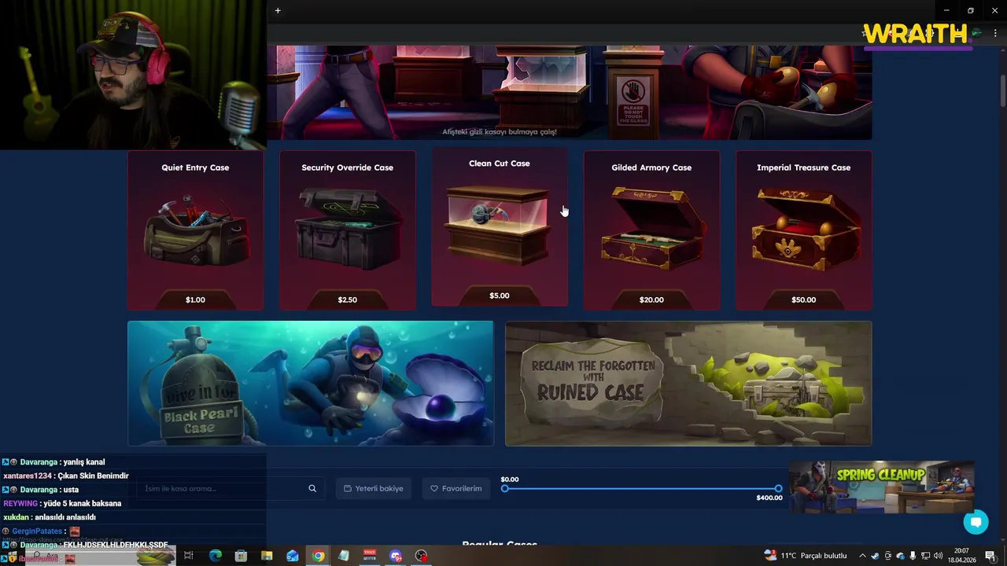Open Microsoft Store from the taskbar
This screenshot has height=566, width=1007.
(241, 556)
